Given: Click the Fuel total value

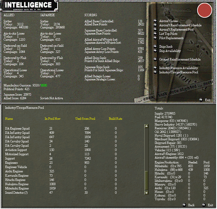Looking at the screenshot, I should (x=167, y=117).
